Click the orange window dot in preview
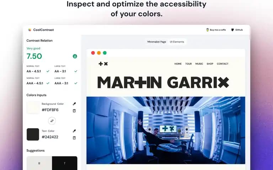Screen dimensions: 273x170 [99, 53]
